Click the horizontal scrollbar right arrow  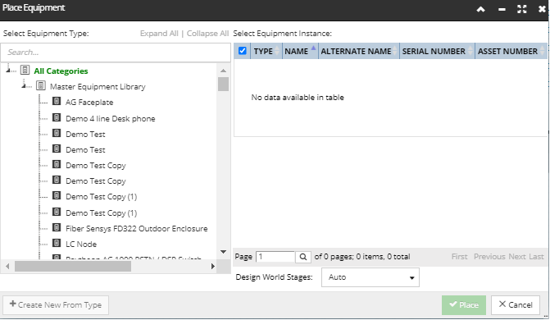pos(212,267)
